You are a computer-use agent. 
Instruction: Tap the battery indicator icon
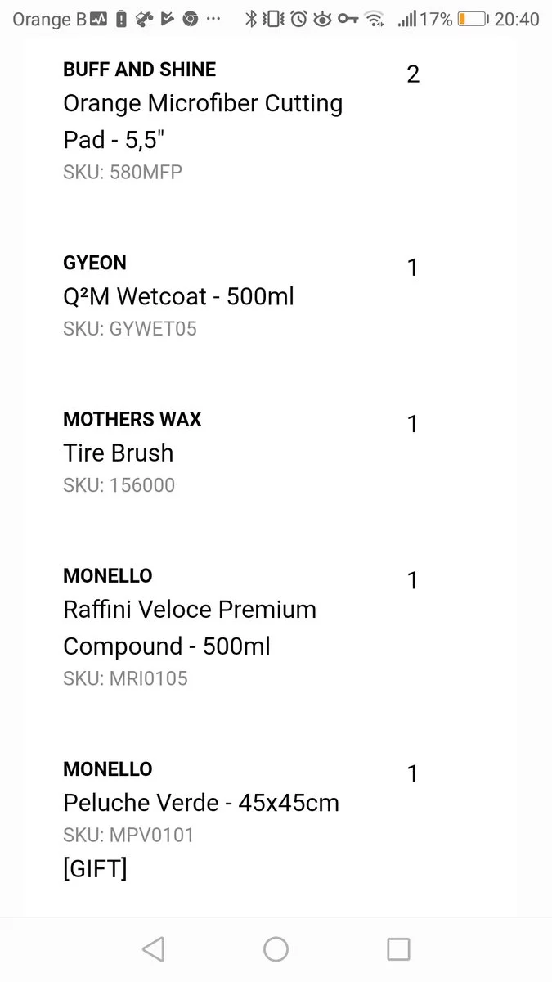tap(471, 19)
